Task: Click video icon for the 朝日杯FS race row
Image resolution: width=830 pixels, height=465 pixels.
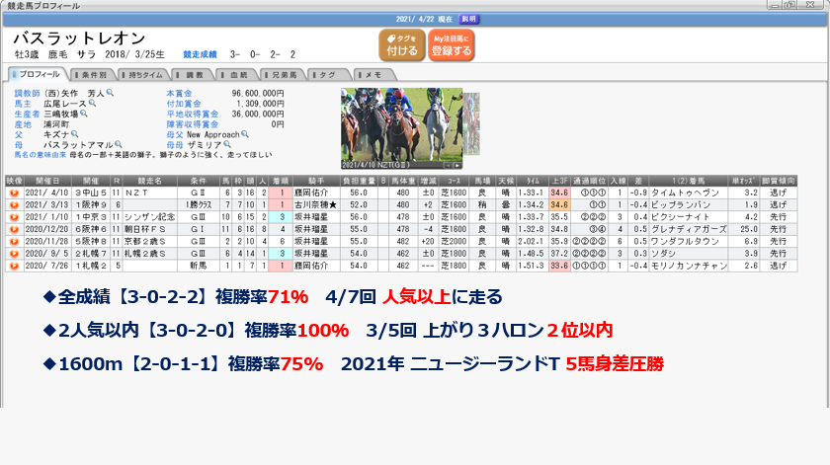Action: (14, 229)
